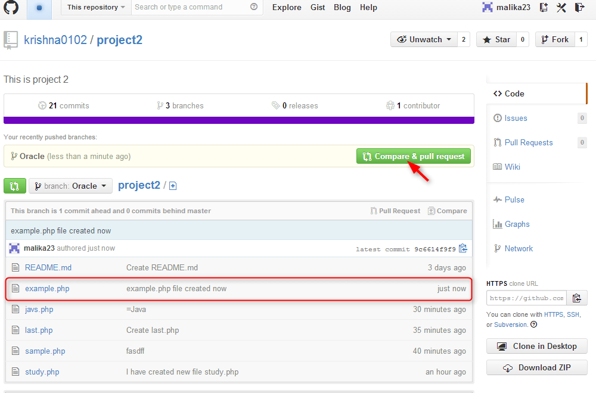This screenshot has width=596, height=393.
Task: Click the Compare & pull request button
Action: pos(414,156)
